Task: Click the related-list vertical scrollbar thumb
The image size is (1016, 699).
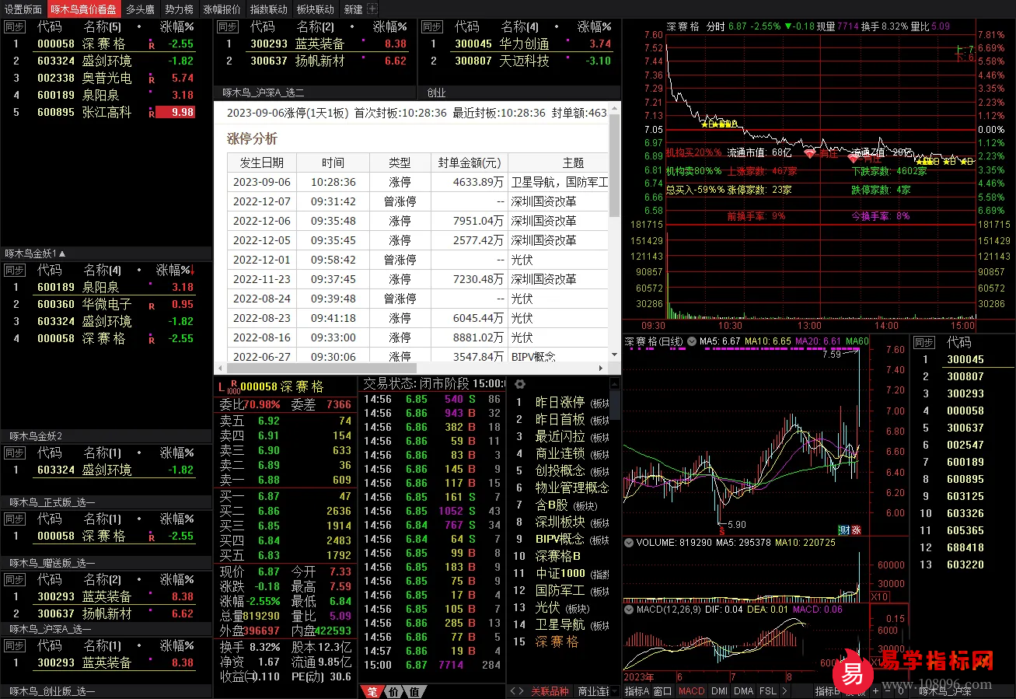Action: click(x=615, y=404)
